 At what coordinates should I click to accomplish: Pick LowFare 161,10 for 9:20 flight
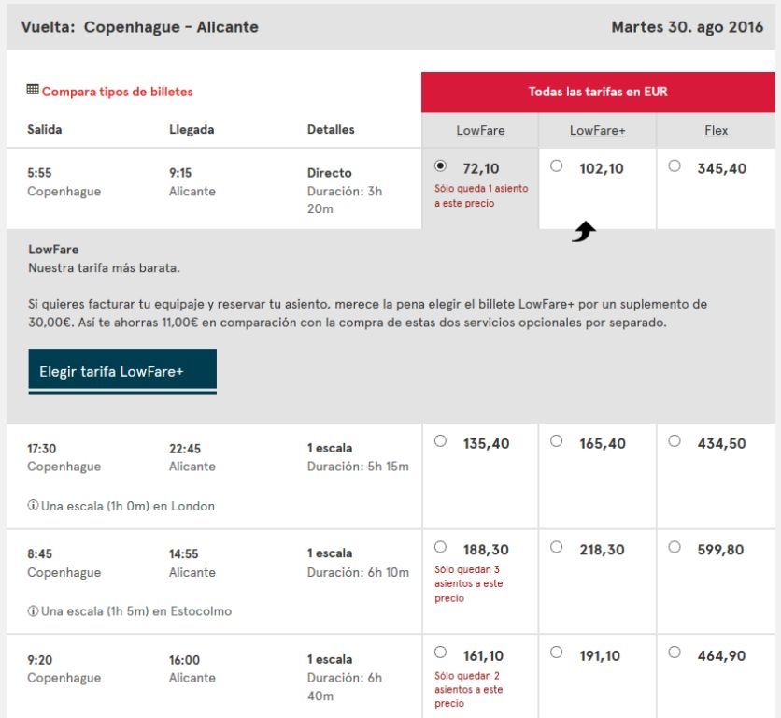pos(440,653)
